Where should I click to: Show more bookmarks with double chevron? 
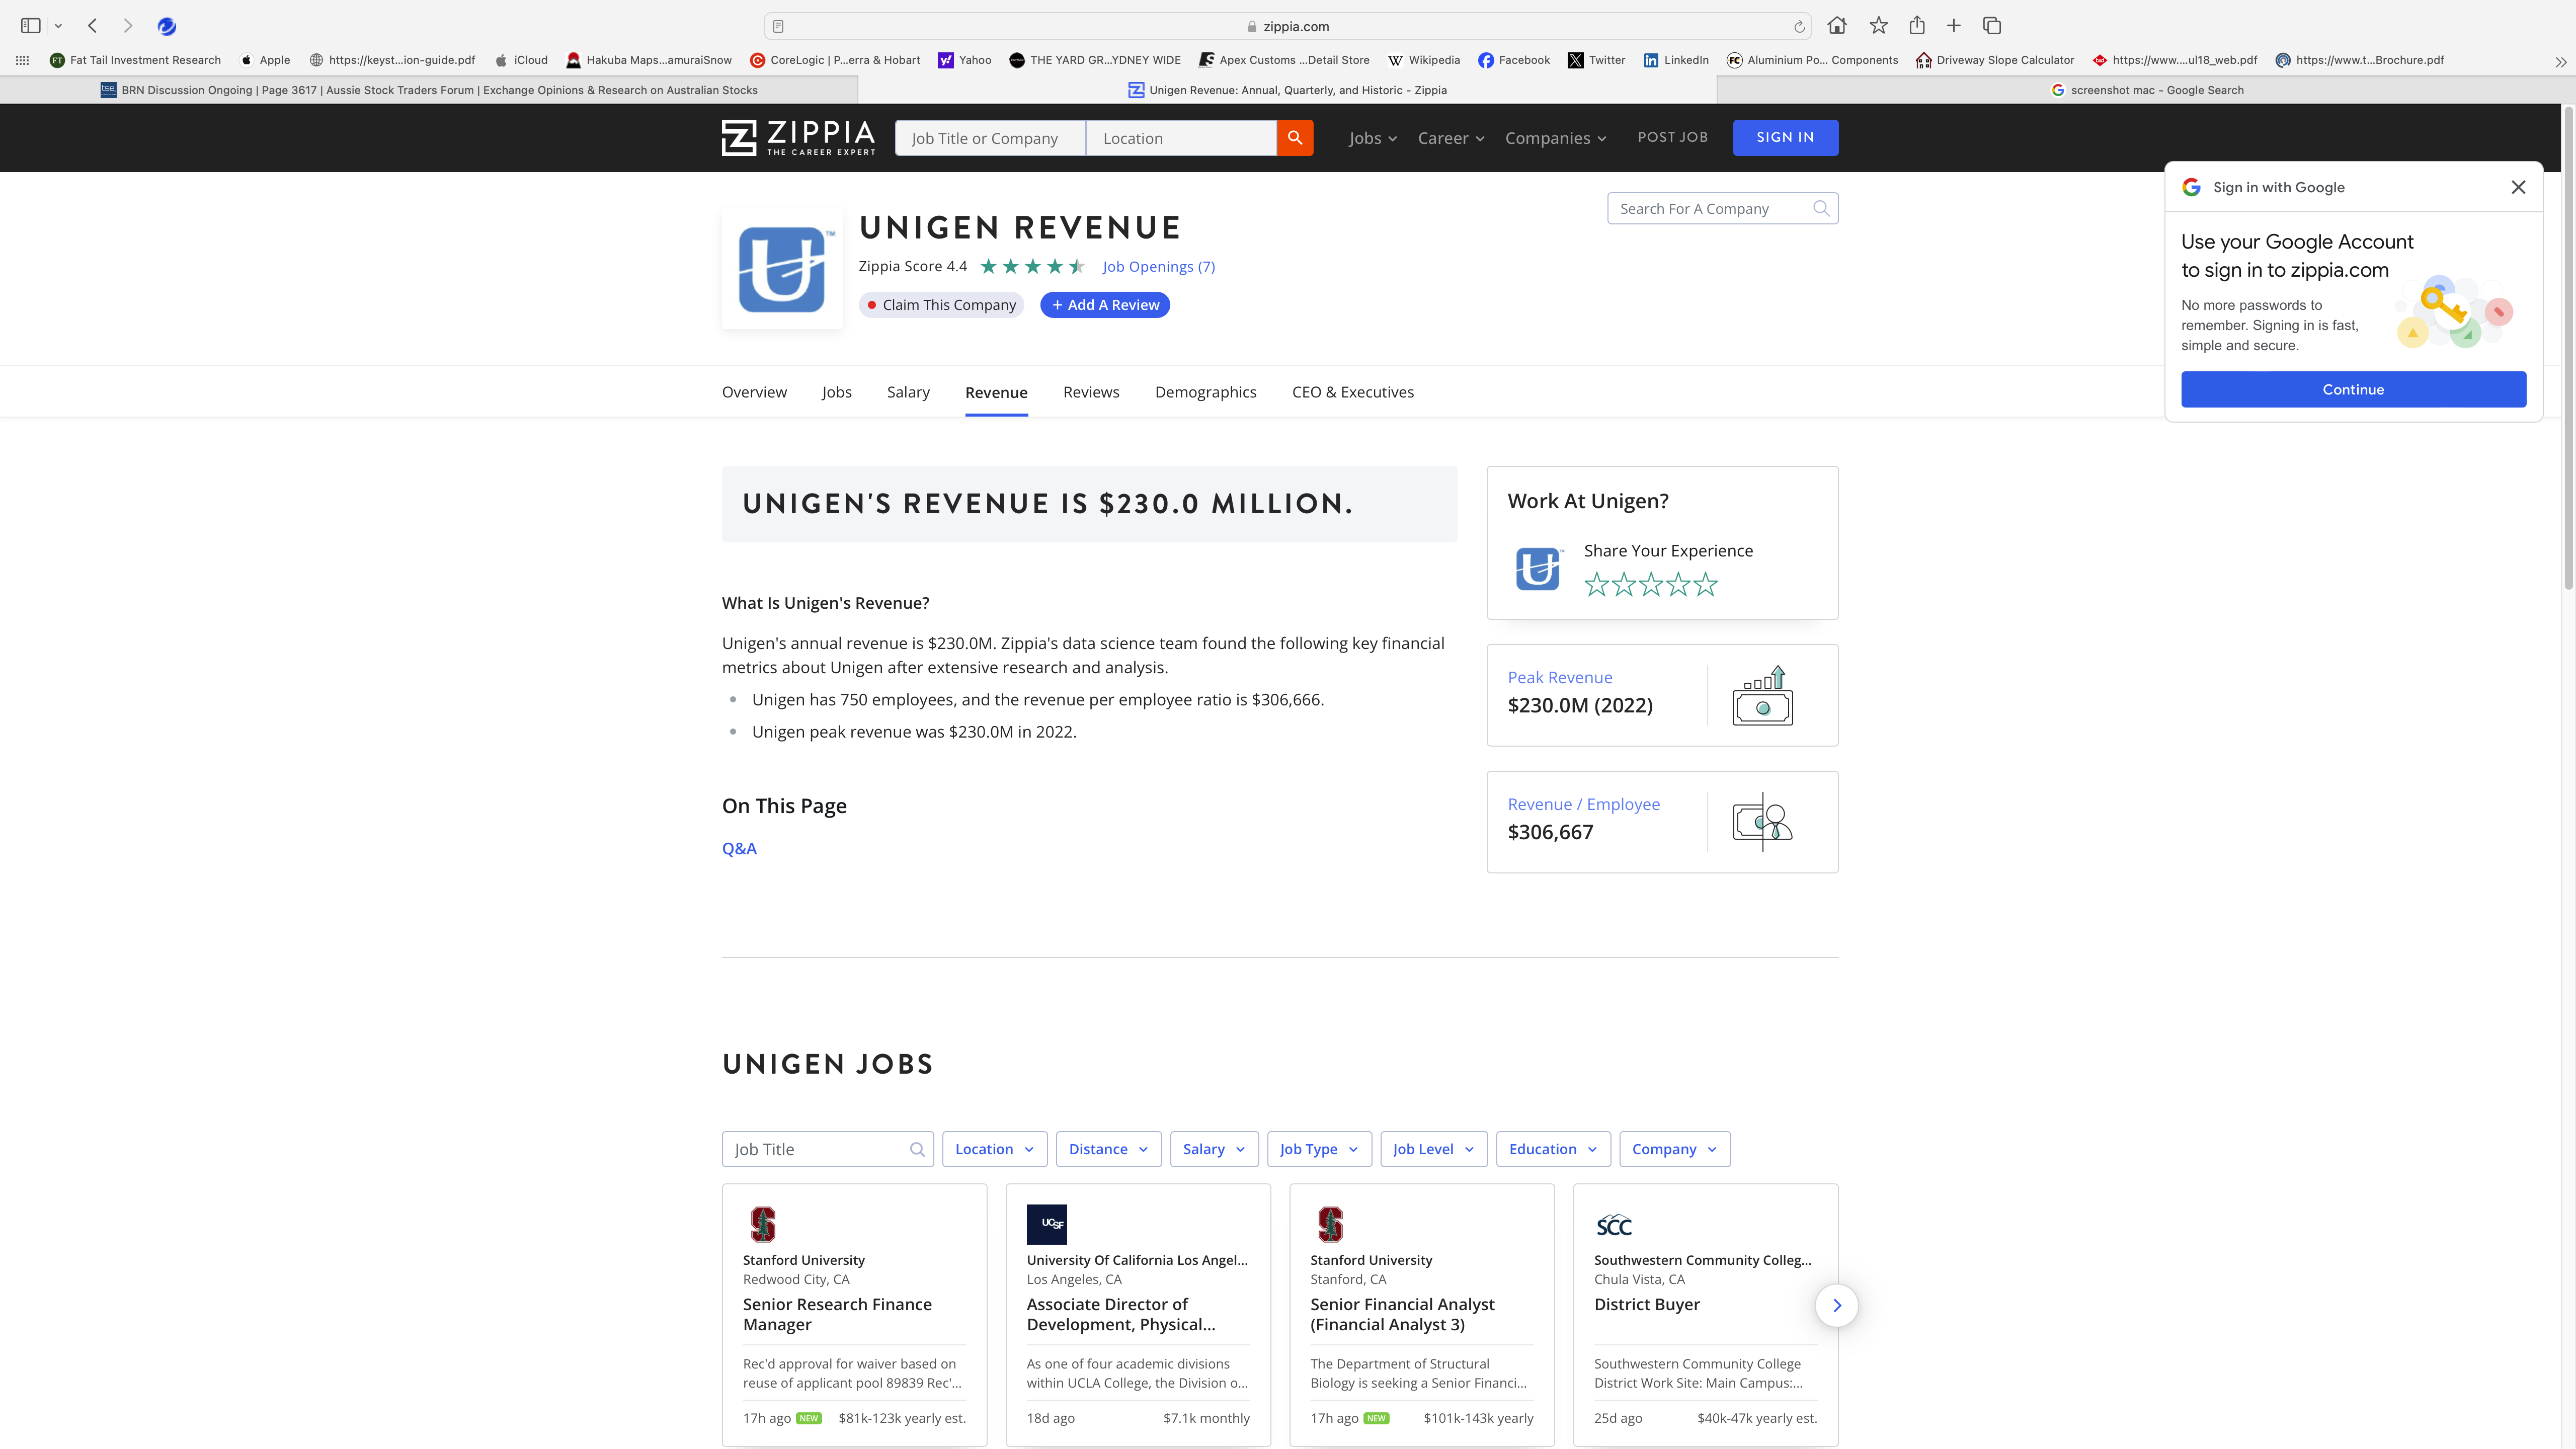coord(2561,62)
